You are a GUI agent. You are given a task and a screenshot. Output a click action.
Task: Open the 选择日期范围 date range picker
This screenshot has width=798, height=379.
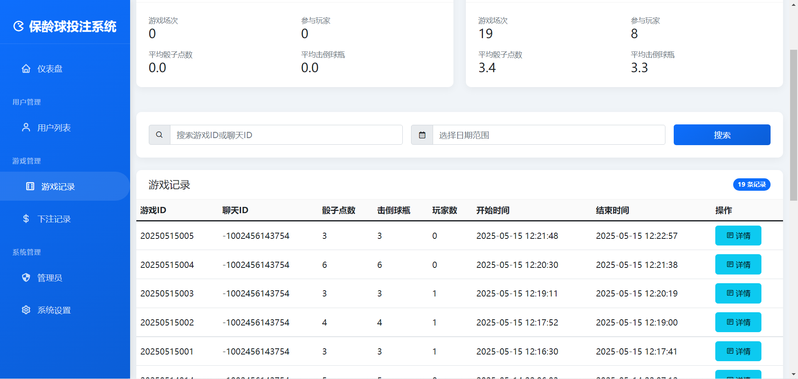tap(548, 134)
